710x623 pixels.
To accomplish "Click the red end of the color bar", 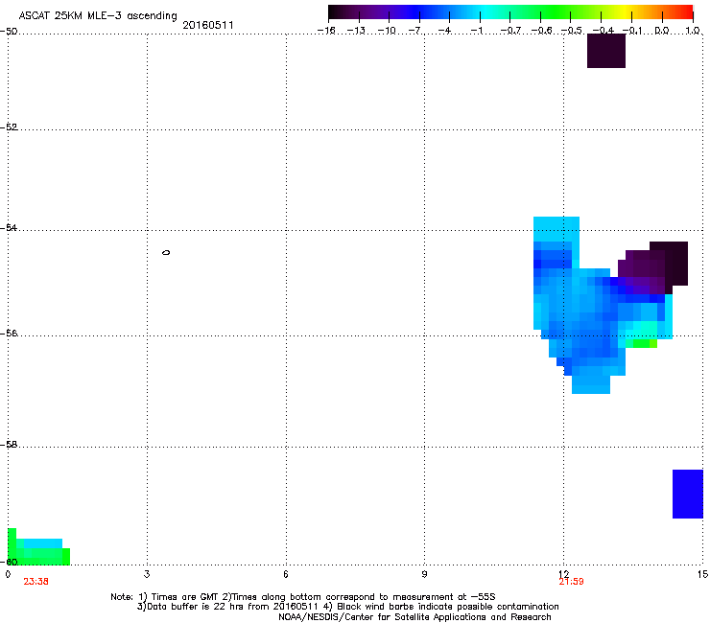I will click(x=684, y=12).
